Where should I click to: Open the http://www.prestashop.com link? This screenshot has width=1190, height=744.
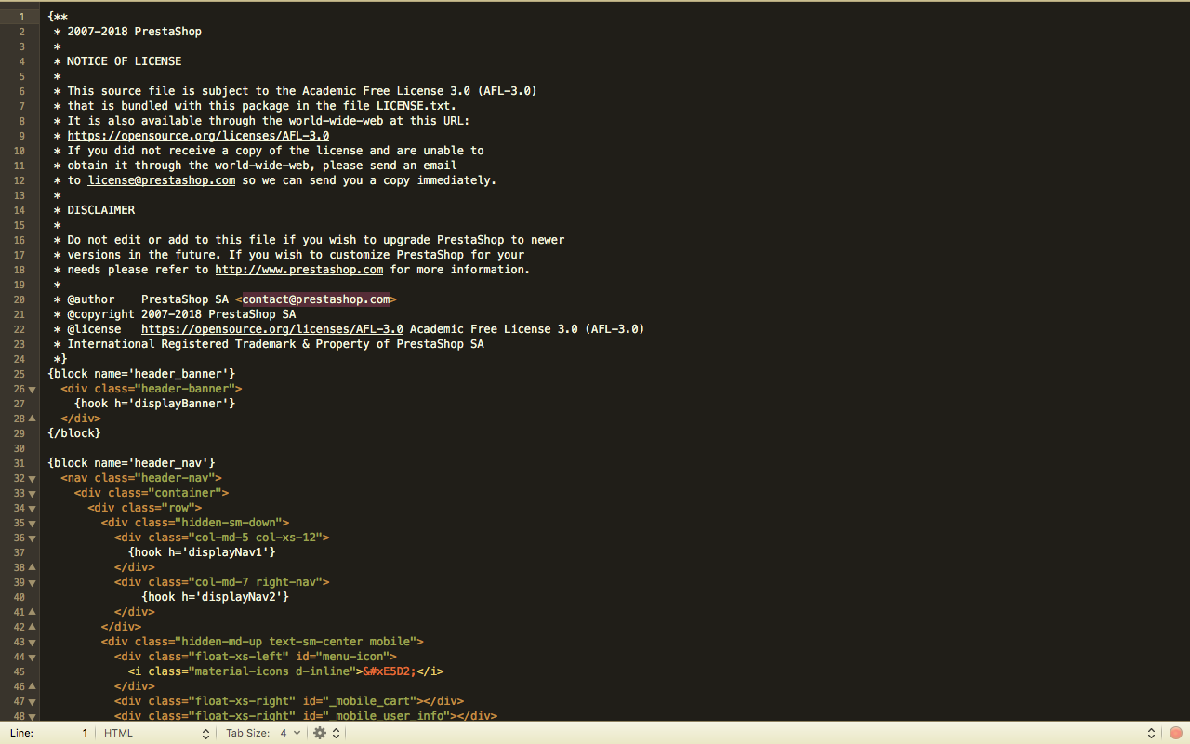click(299, 270)
